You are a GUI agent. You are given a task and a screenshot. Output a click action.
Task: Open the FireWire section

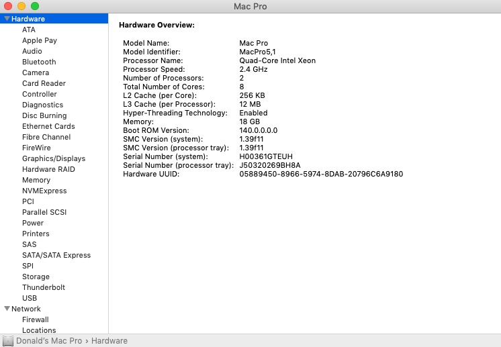pyautogui.click(x=36, y=148)
